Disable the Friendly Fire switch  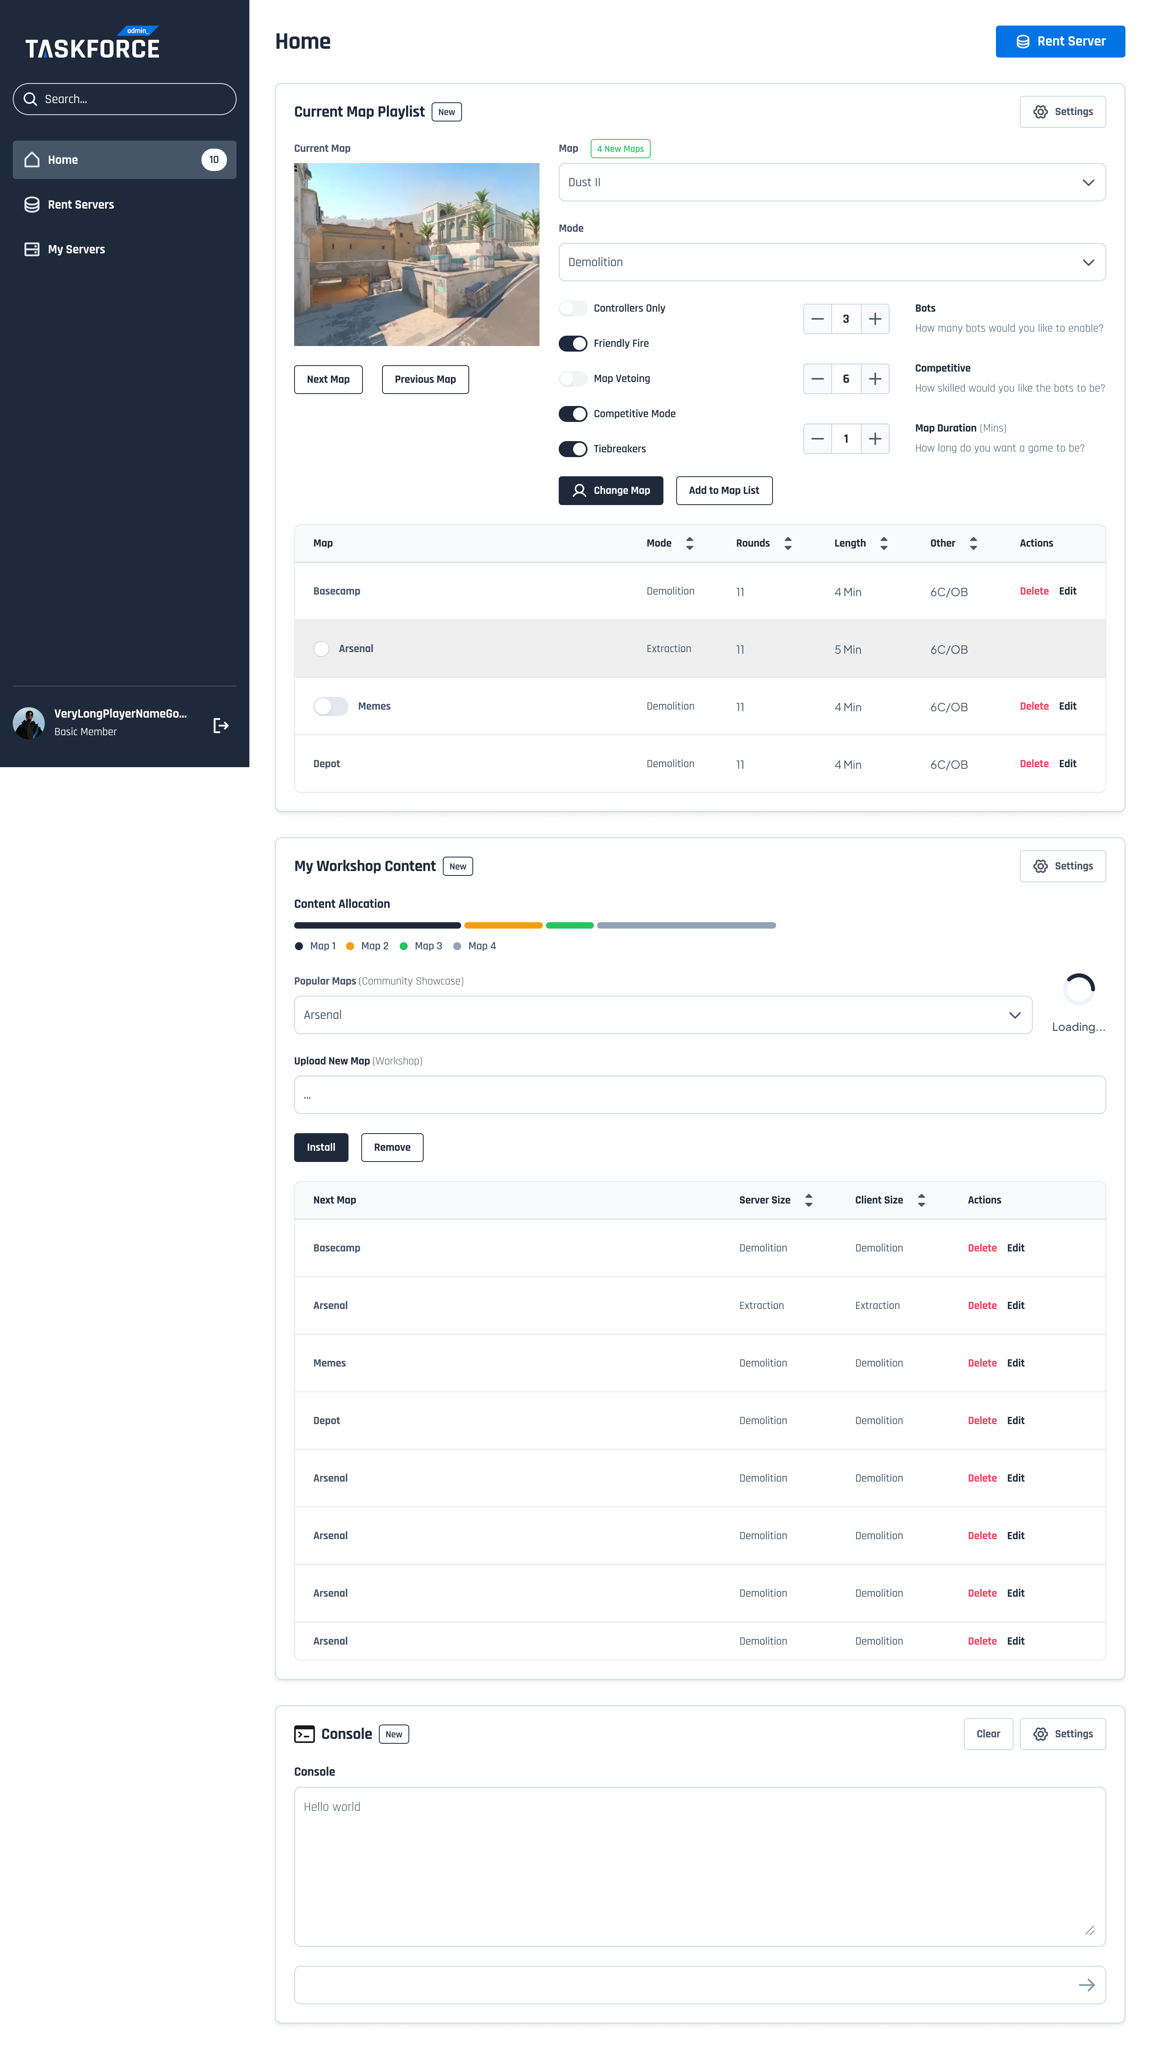point(572,344)
